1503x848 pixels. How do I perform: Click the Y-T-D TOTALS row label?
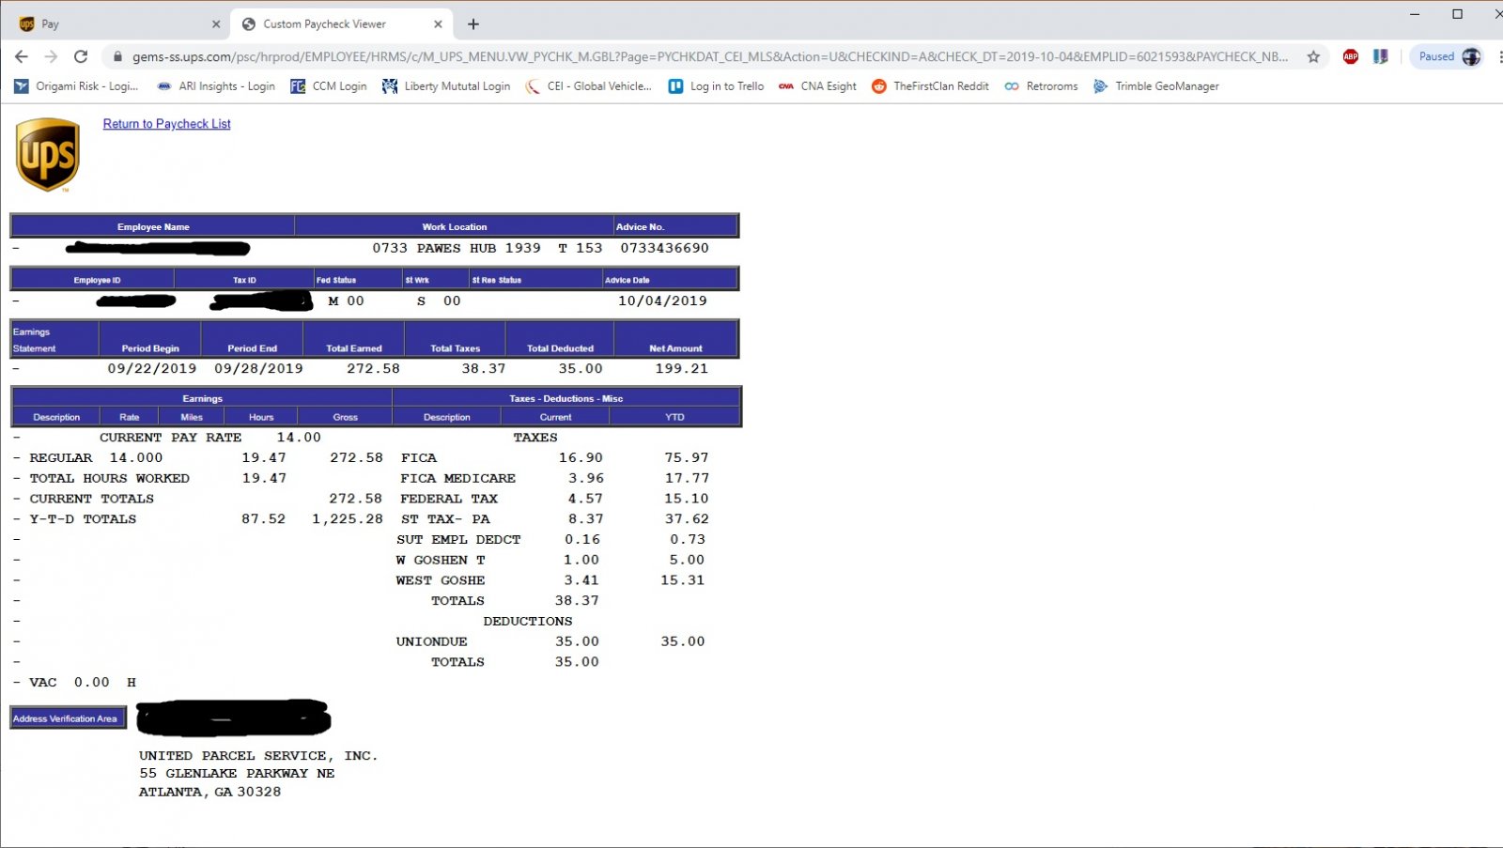pyautogui.click(x=83, y=518)
